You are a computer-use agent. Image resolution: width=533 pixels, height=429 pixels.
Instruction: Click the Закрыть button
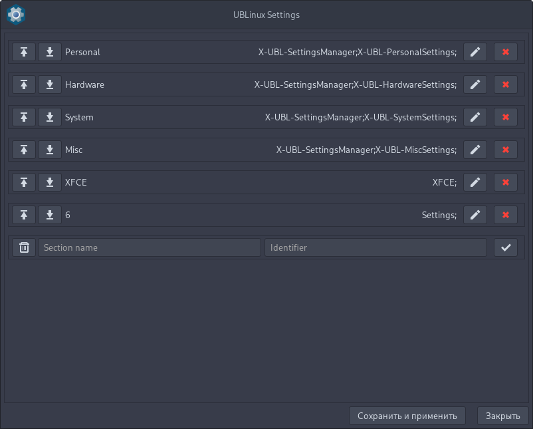tap(502, 416)
